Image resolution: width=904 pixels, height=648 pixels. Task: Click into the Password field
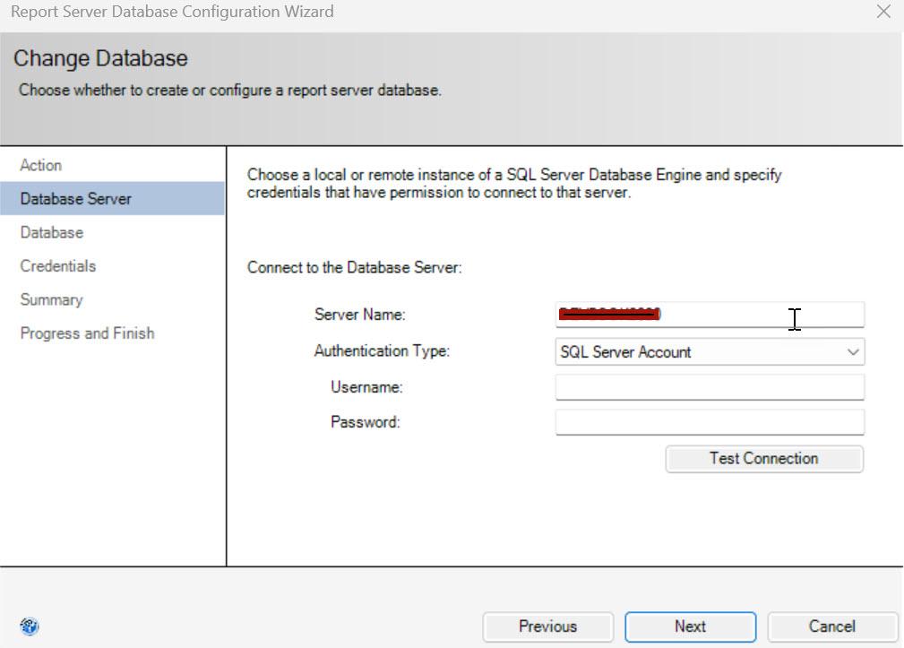tap(710, 422)
